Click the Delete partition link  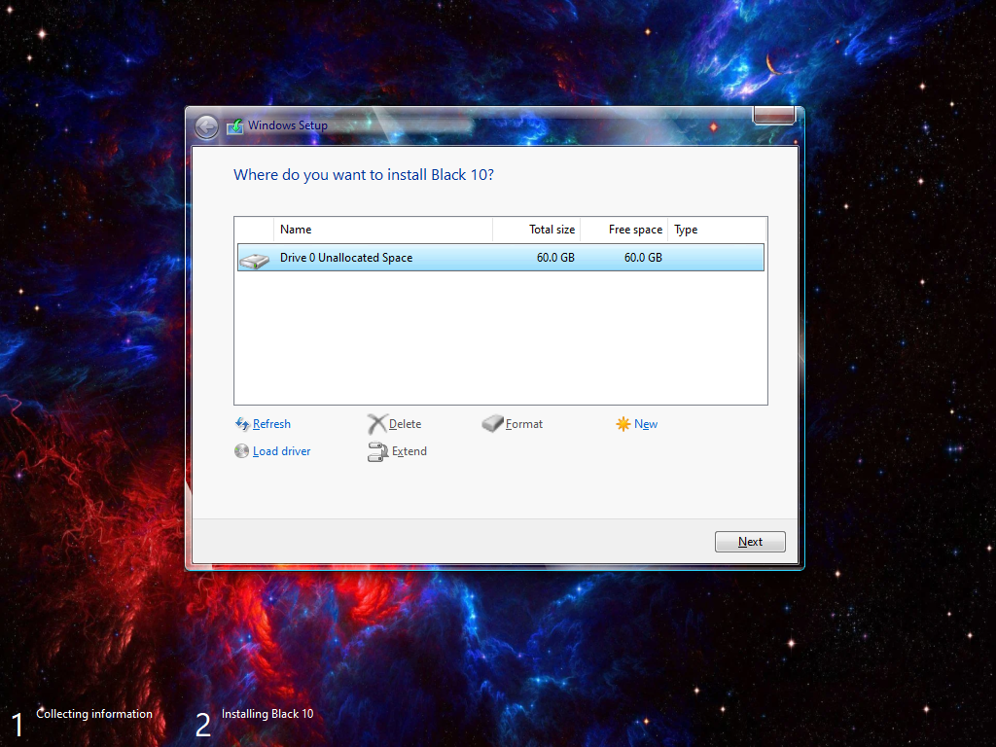coord(405,424)
